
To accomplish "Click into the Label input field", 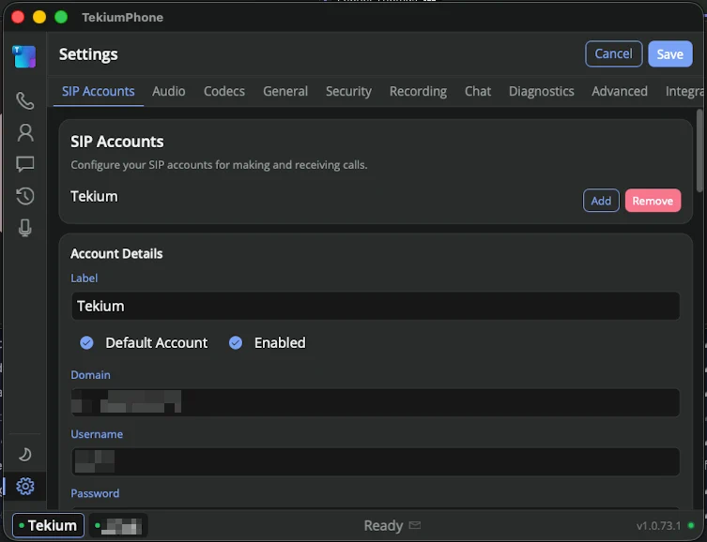I will [376, 306].
